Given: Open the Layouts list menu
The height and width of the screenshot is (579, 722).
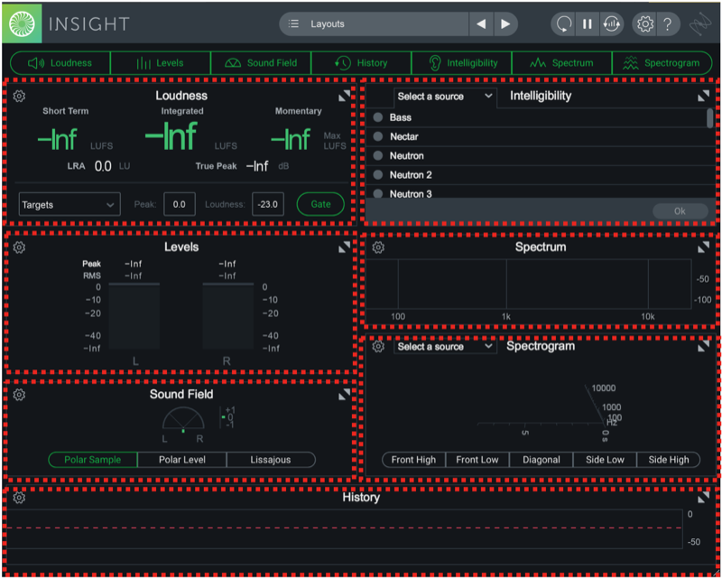Looking at the screenshot, I should point(374,24).
